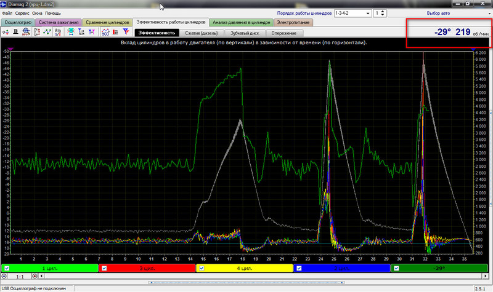Toggle the 4 цил. checkbox
This screenshot has height=292, width=493.
[x=202, y=268]
